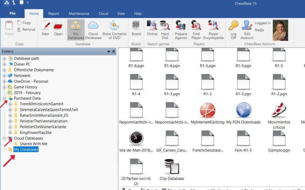Open the quick access toolbar dropdown arrow
Viewport: 305px width, 190px height.
28,3
